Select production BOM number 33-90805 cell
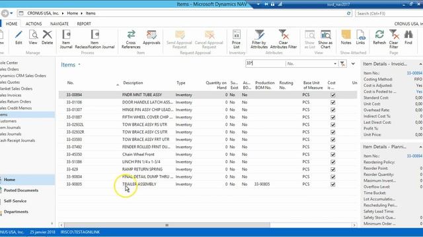423x237 pixels. point(262,184)
